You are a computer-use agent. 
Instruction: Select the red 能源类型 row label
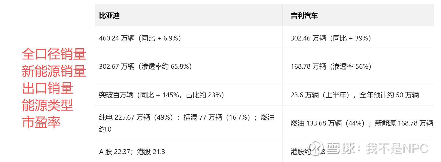(x=47, y=105)
